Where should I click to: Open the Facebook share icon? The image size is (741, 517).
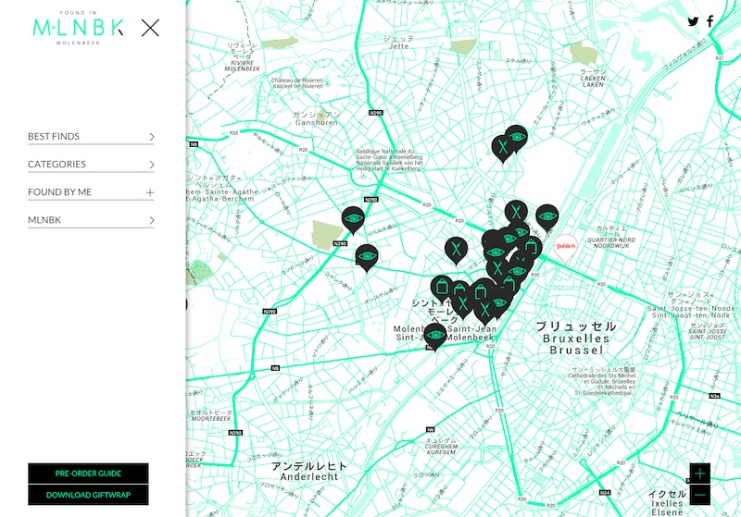710,21
